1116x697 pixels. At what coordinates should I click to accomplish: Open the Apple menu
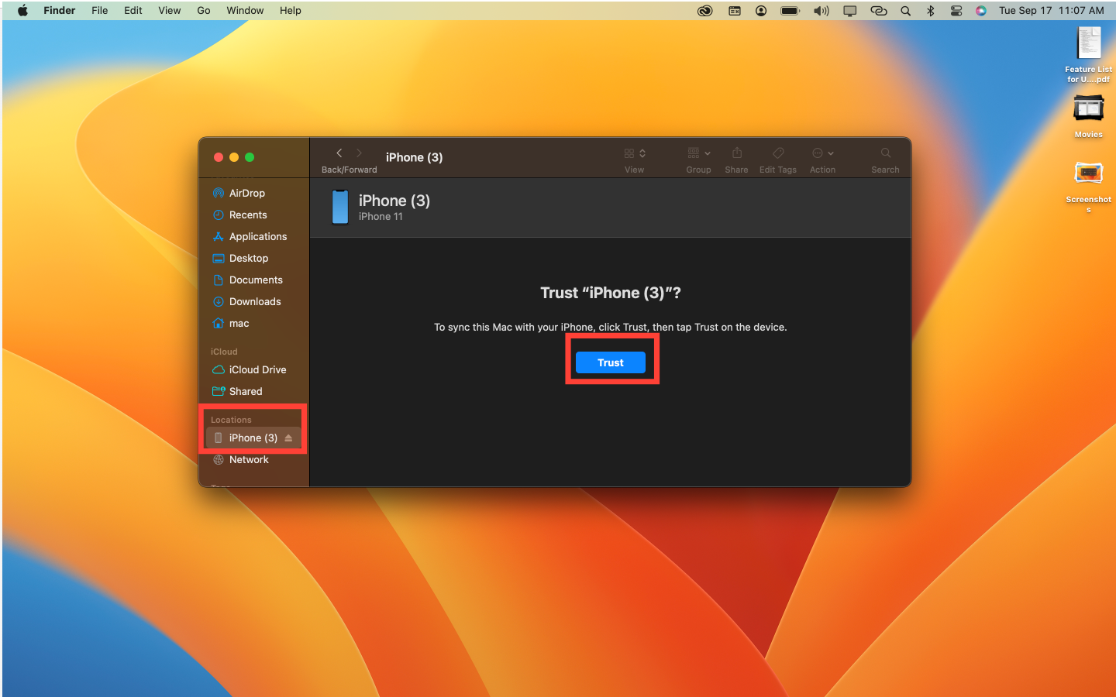tap(22, 10)
